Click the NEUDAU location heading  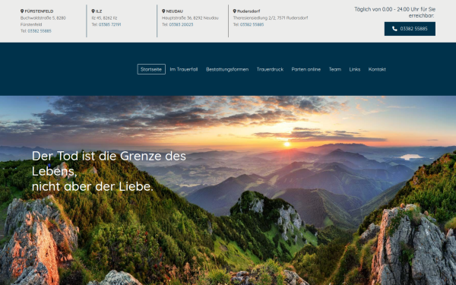point(175,11)
